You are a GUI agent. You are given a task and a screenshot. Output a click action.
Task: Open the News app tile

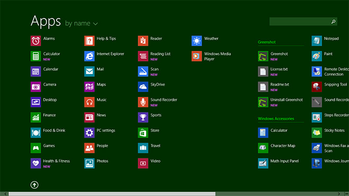tap(89, 118)
